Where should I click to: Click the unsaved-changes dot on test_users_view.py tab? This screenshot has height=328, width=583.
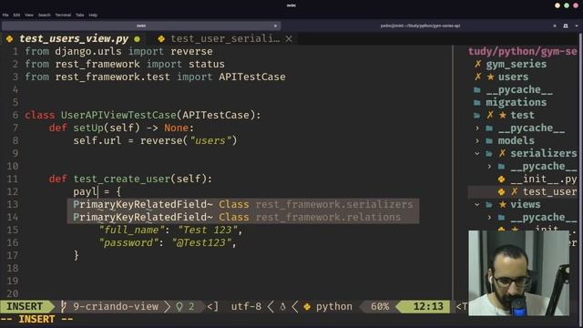click(x=138, y=38)
